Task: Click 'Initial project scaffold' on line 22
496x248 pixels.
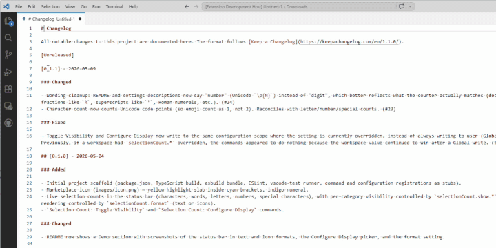Action: [x=79, y=183]
